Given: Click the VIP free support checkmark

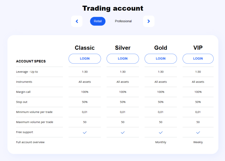Looking at the screenshot, I should (x=198, y=132).
